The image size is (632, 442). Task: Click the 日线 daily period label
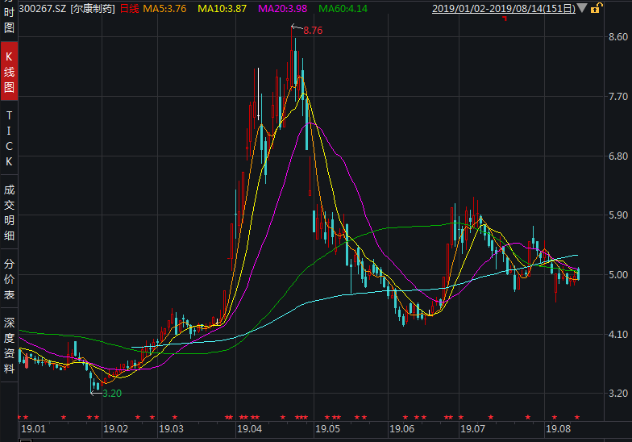click(129, 8)
